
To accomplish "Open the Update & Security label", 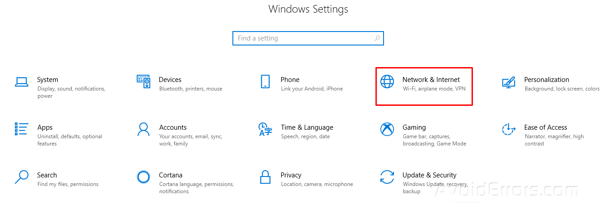I will point(429,175).
